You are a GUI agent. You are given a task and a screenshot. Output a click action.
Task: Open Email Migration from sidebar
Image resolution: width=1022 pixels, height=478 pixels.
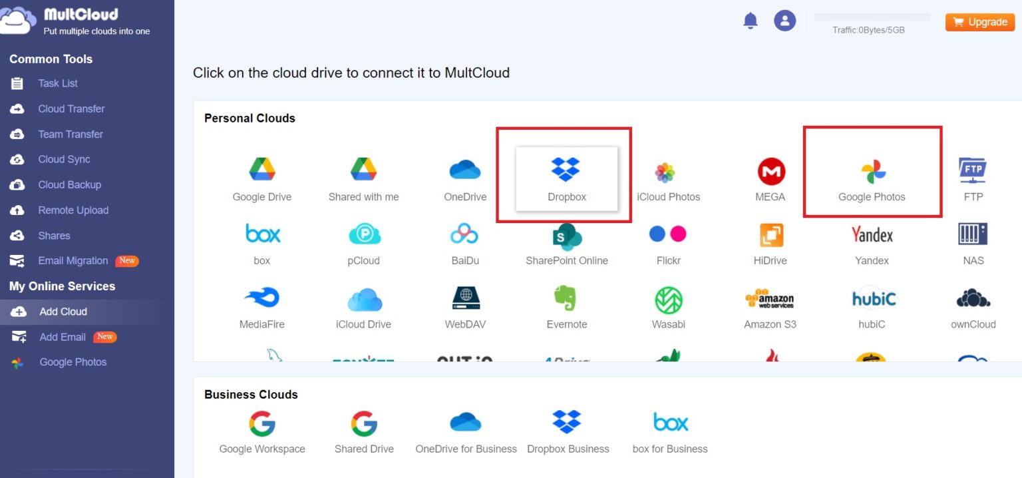tap(73, 261)
